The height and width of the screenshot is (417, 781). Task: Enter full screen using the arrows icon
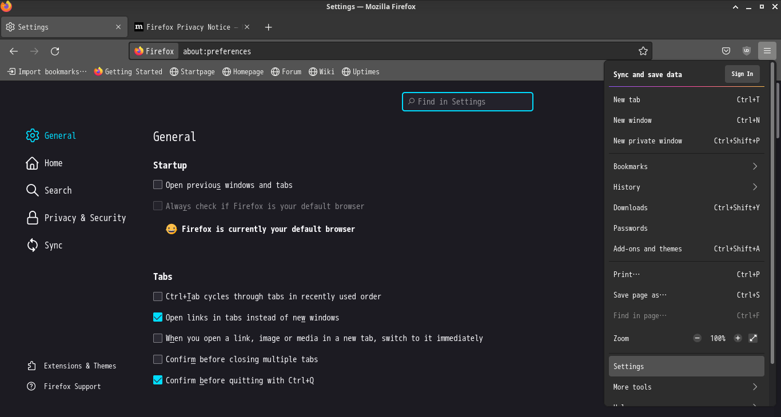coord(753,338)
